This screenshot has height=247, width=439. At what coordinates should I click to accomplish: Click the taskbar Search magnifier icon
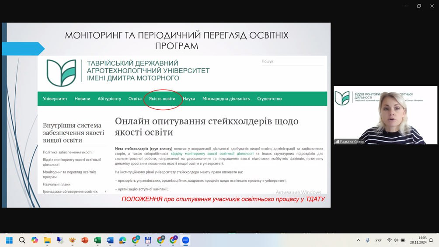tap(22, 240)
